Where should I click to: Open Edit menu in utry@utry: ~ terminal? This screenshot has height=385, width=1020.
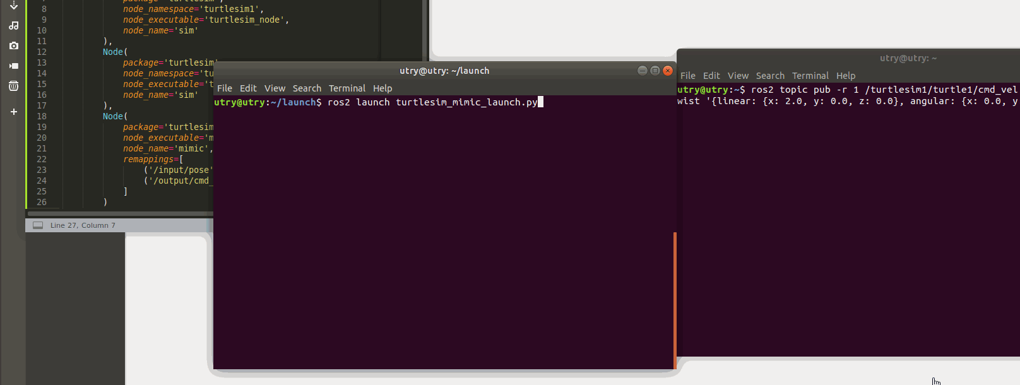[x=711, y=76]
